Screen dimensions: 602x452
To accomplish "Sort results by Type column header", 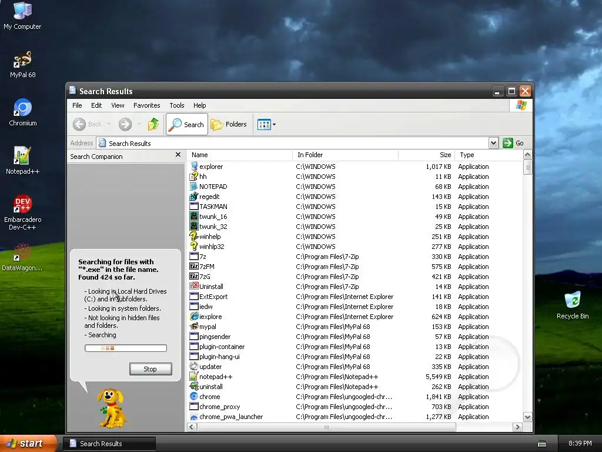I will coord(489,155).
